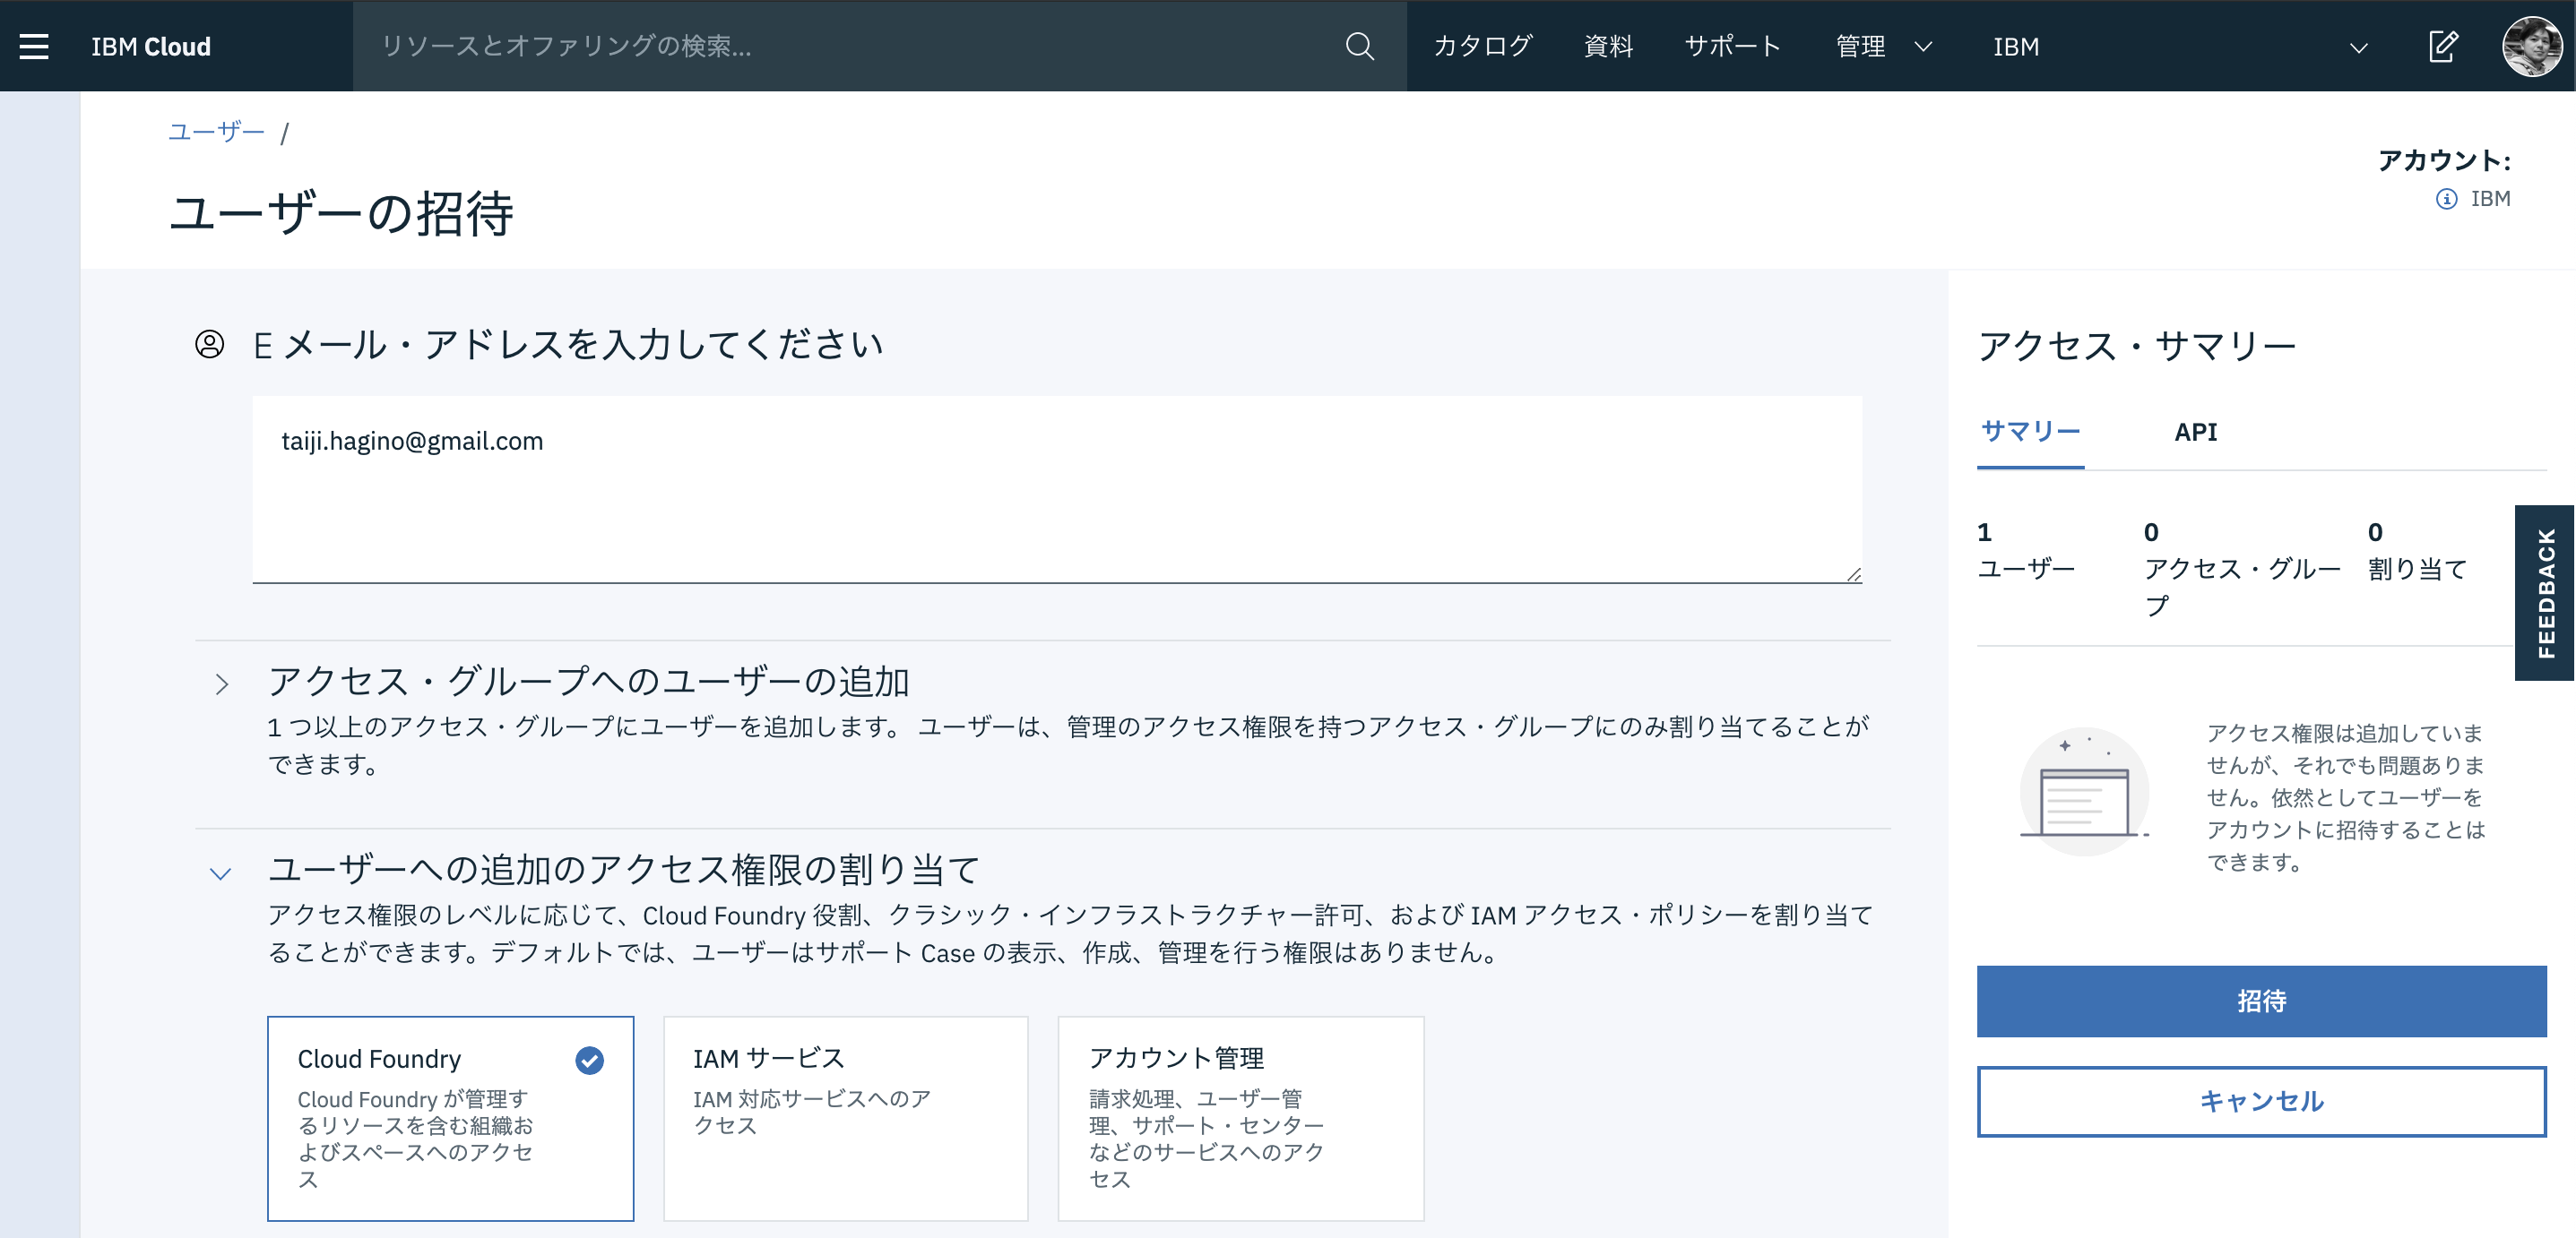Viewport: 2576px width, 1238px height.
Task: Click the 0 割り当て summary count
Action: click(x=2417, y=551)
